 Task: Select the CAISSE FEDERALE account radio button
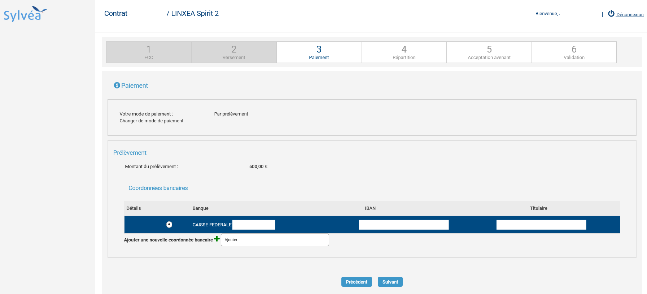click(169, 225)
